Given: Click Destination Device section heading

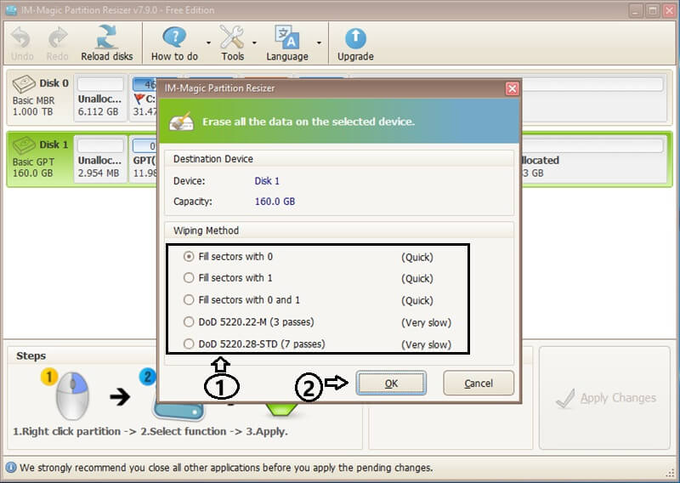Looking at the screenshot, I should tap(213, 159).
